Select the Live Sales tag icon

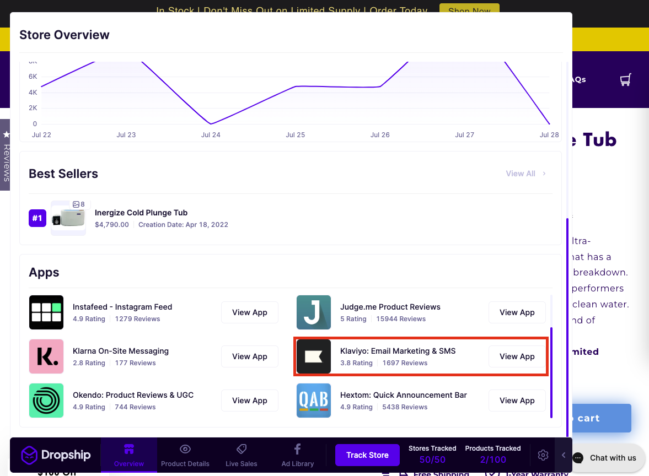241,449
